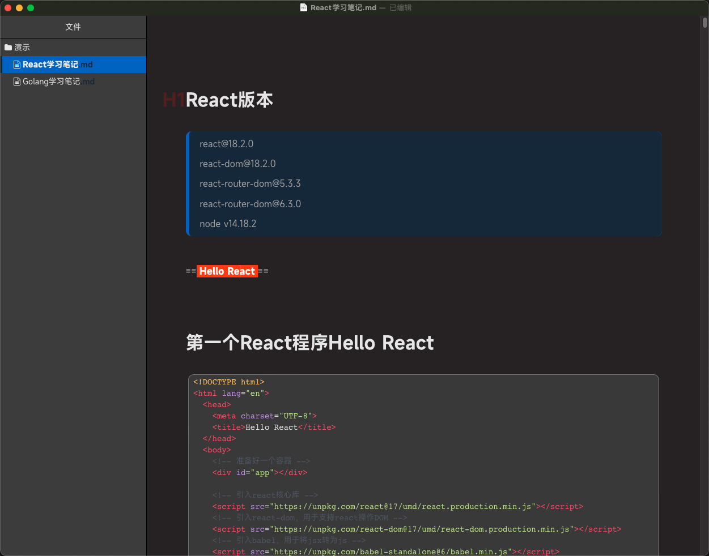
Task: Click the 演示 folder icon in sidebar
Action: click(8, 48)
